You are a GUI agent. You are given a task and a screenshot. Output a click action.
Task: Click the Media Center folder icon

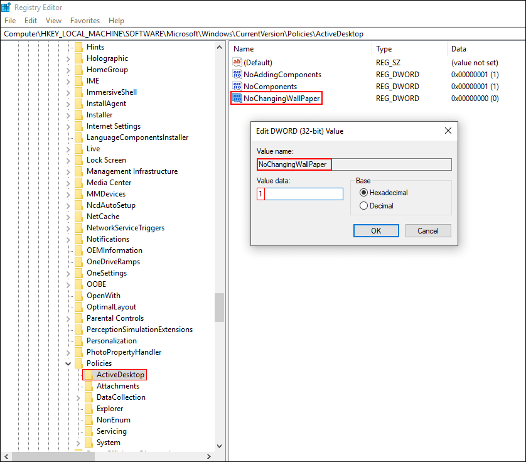click(78, 183)
